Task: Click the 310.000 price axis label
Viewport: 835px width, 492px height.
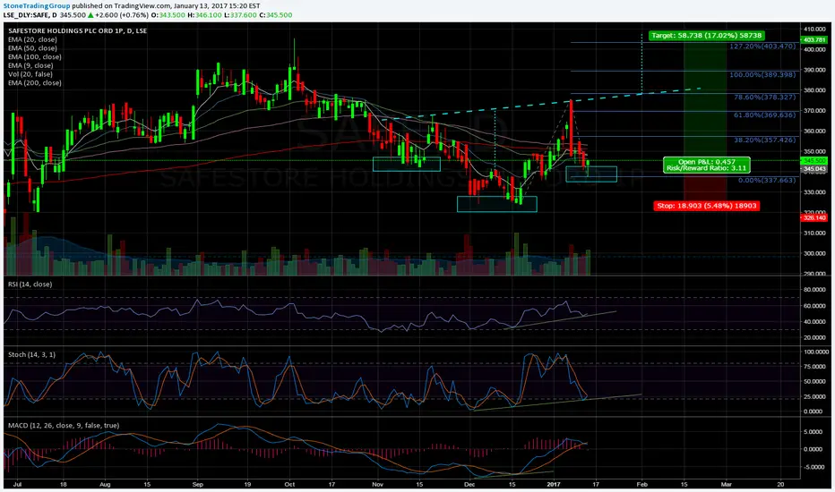Action: [814, 233]
